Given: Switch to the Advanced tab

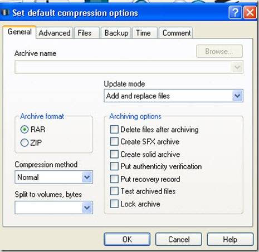Looking at the screenshot, I should (55, 33).
